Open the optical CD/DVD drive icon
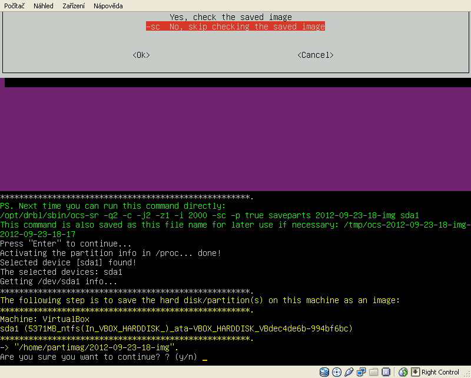The width and height of the screenshot is (471, 378). click(x=336, y=372)
